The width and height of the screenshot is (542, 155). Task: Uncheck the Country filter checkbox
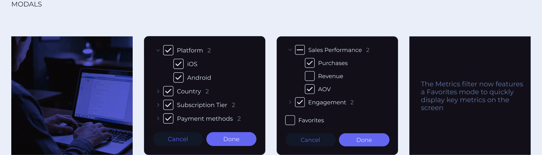[x=168, y=91]
